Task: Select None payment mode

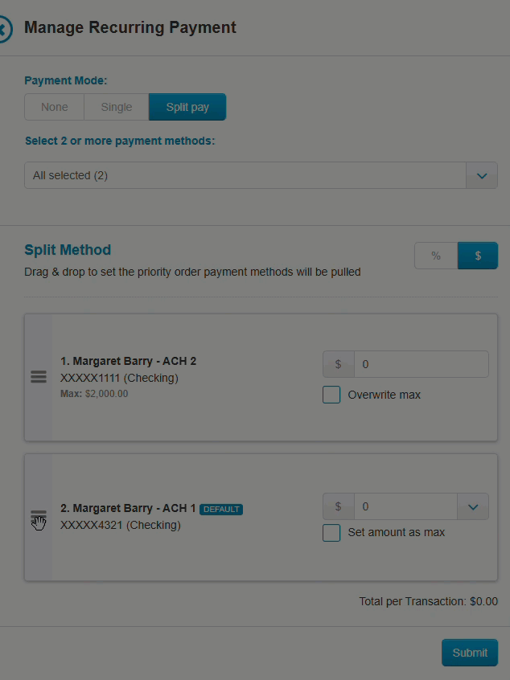Action: (x=54, y=107)
